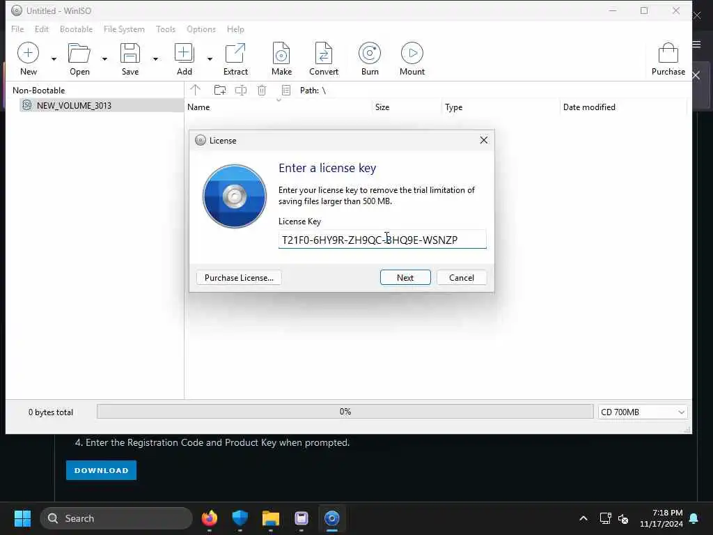713x535 pixels.
Task: Click the Make image toolbar icon
Action: [281, 53]
